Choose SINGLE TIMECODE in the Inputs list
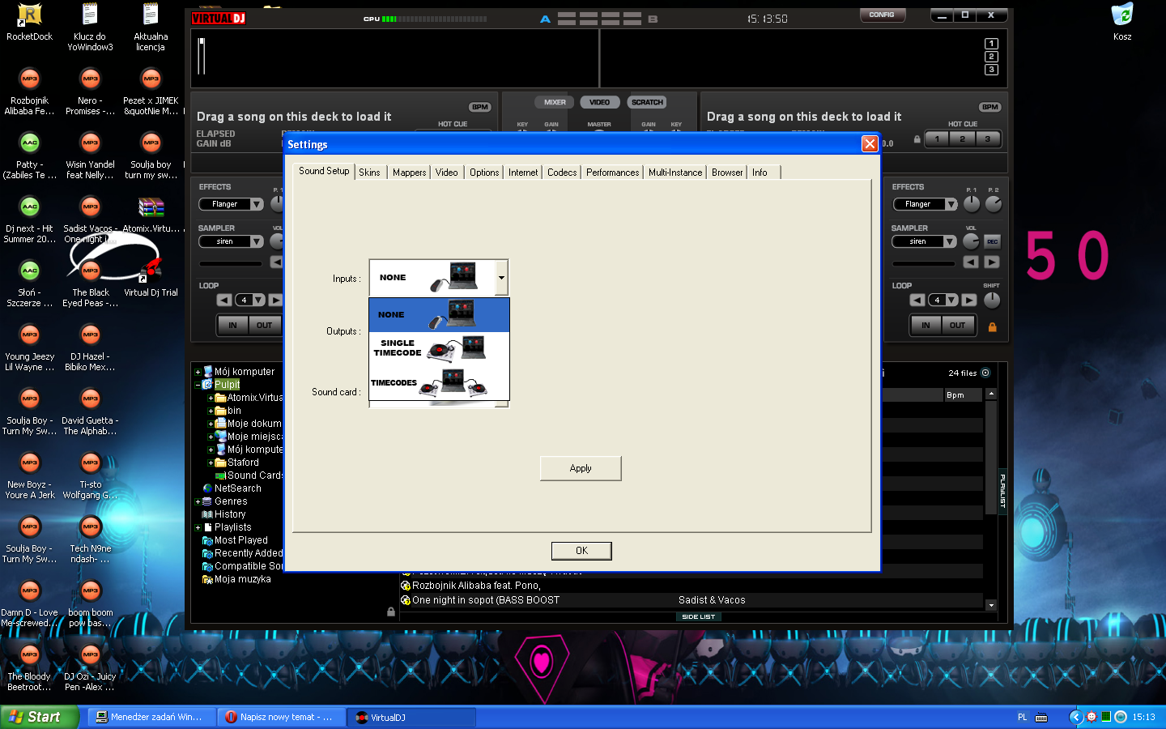Image resolution: width=1166 pixels, height=729 pixels. pos(439,348)
